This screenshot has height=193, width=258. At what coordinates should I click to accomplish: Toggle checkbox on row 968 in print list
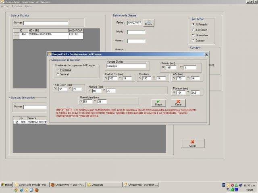tap(17, 122)
